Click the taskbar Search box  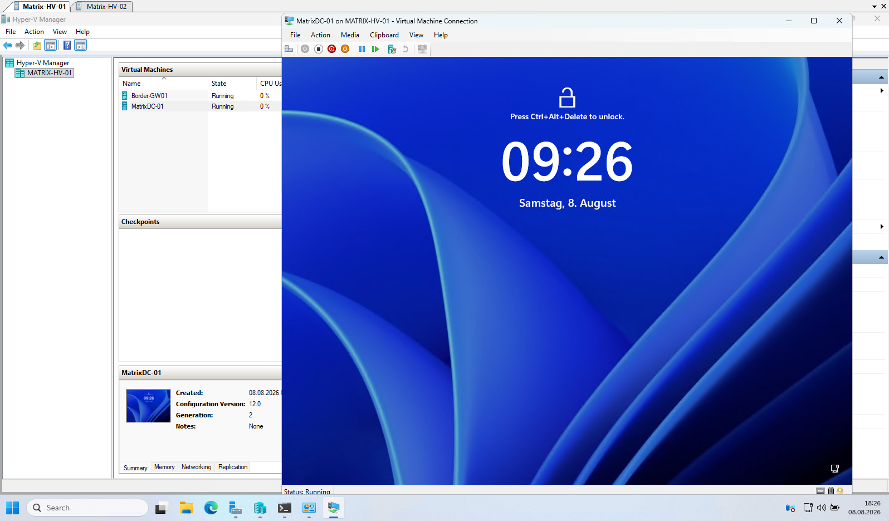87,508
